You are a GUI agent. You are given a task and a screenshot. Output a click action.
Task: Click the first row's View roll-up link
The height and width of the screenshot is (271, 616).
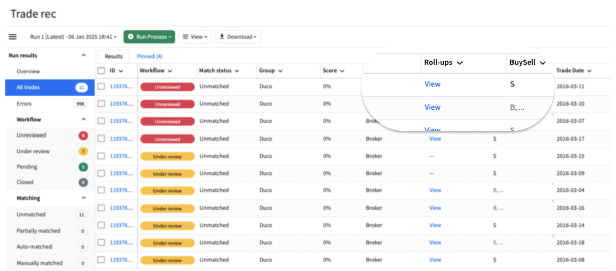click(432, 84)
